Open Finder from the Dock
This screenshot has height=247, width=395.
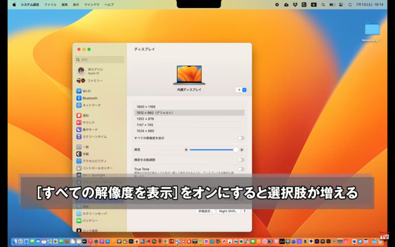click(15, 241)
